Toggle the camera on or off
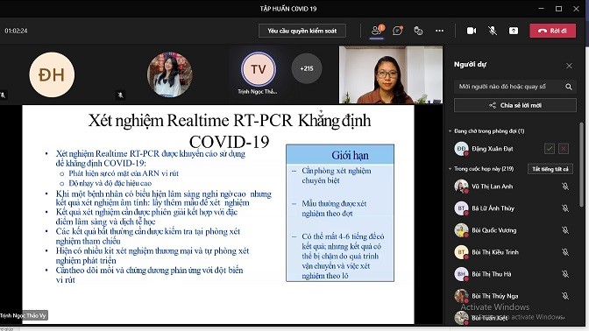The image size is (589, 331). (x=472, y=31)
